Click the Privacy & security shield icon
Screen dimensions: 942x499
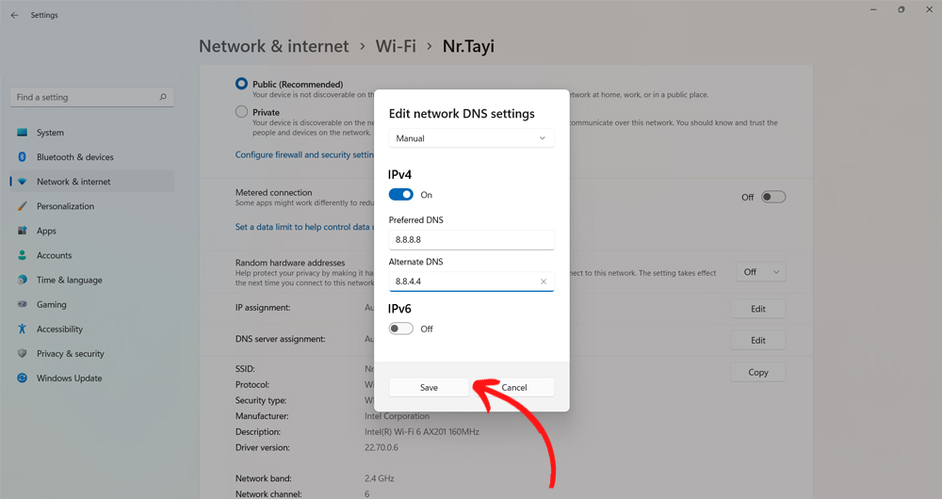pos(22,354)
